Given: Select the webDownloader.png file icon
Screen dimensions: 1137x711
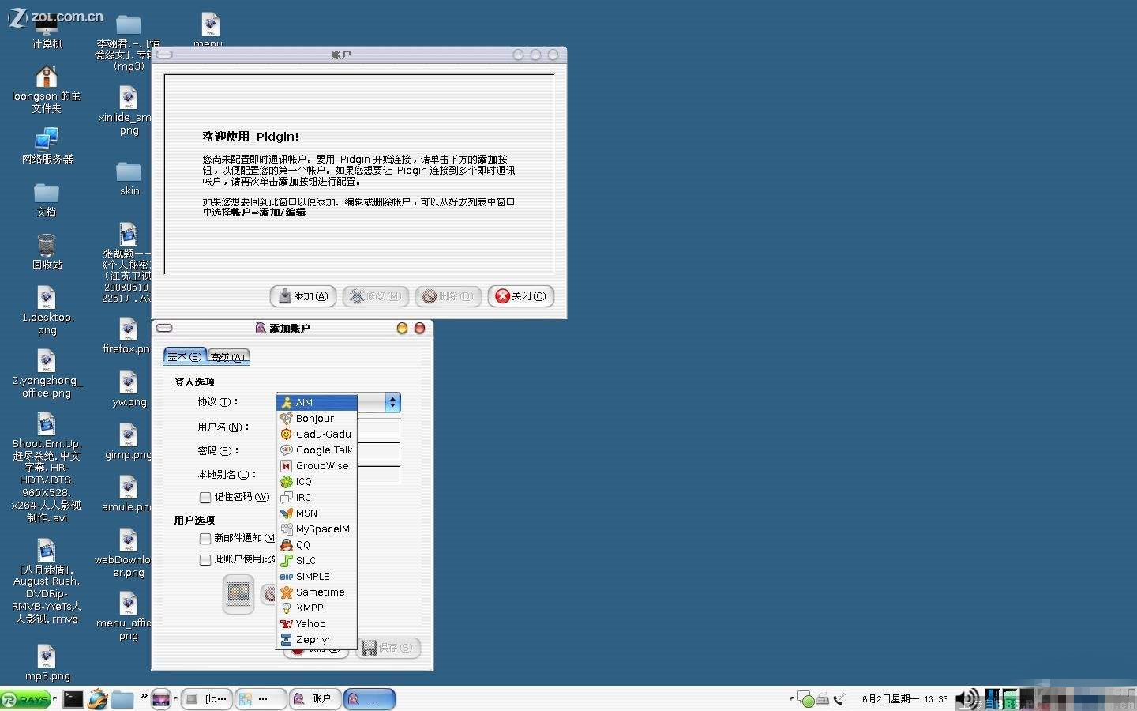Looking at the screenshot, I should click(x=124, y=553).
